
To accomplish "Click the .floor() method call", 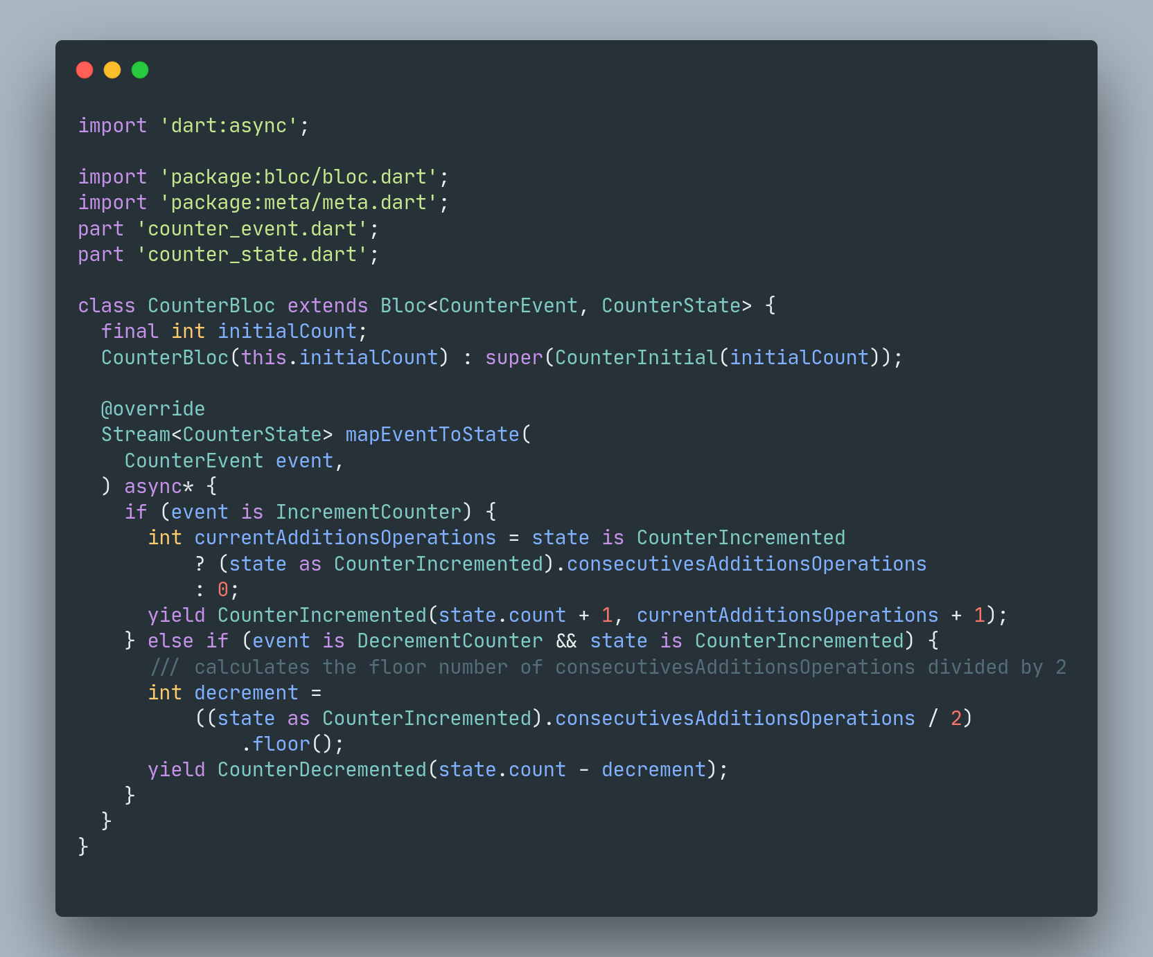I will click(292, 744).
